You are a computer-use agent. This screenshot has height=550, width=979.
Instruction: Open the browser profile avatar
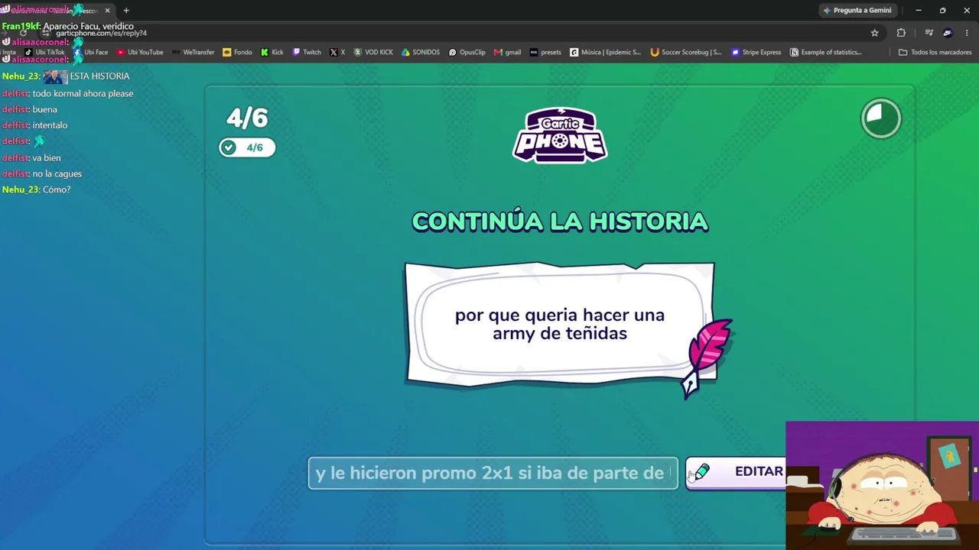(x=948, y=33)
